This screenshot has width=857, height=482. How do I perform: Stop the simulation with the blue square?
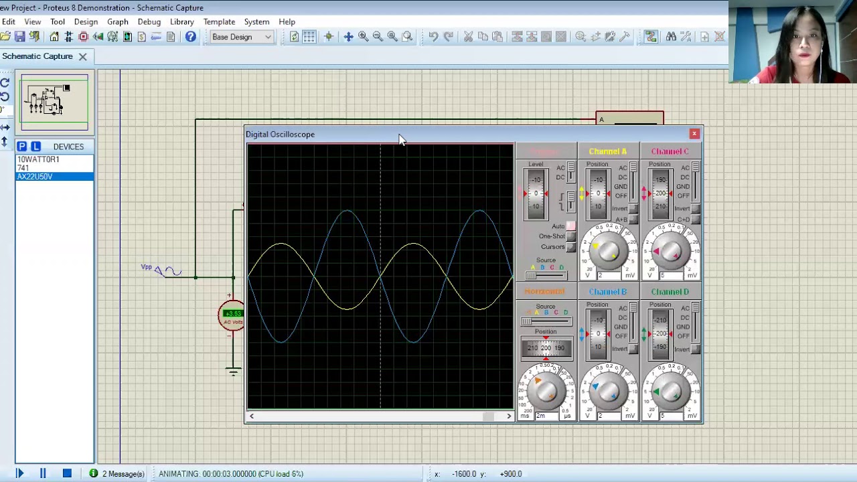click(x=67, y=474)
